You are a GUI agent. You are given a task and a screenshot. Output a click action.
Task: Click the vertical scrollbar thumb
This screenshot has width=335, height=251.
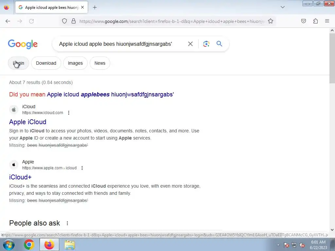coord(332,58)
